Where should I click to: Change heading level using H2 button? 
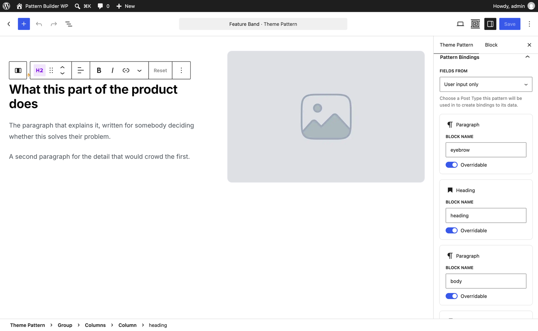40,70
